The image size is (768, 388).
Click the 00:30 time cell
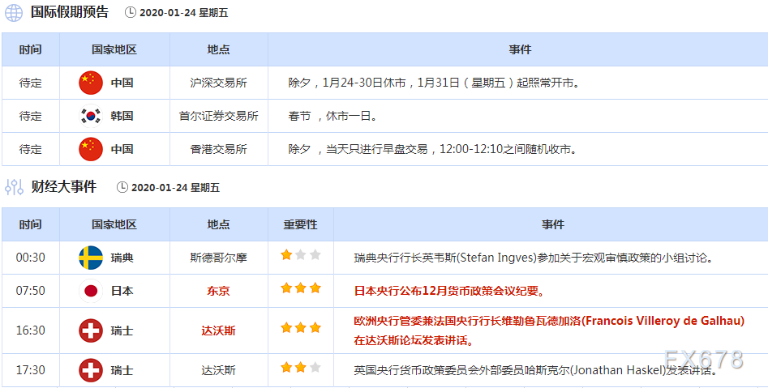click(x=30, y=258)
